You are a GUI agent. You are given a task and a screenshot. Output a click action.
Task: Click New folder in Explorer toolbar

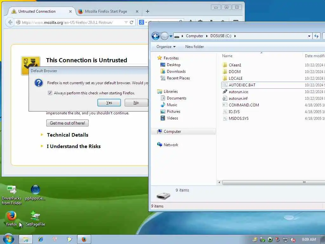pyautogui.click(x=195, y=47)
